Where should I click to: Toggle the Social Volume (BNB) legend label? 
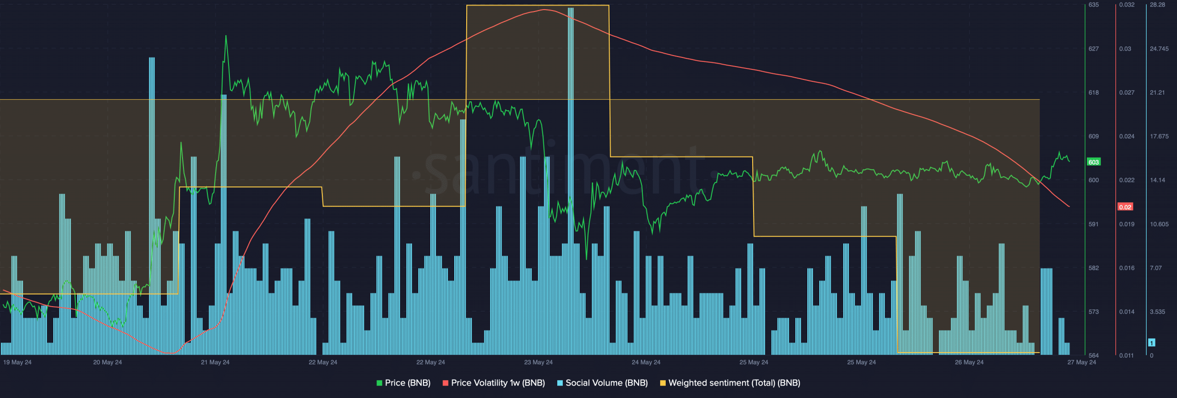coord(606,383)
